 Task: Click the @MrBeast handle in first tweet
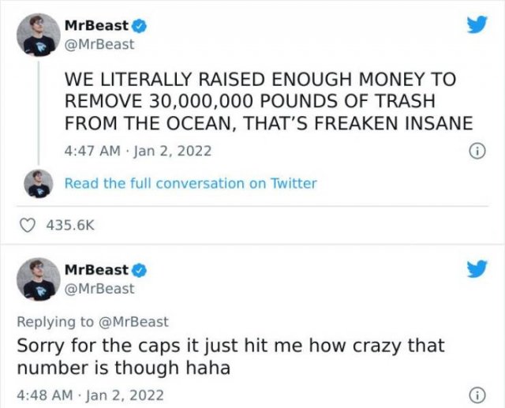(x=99, y=44)
